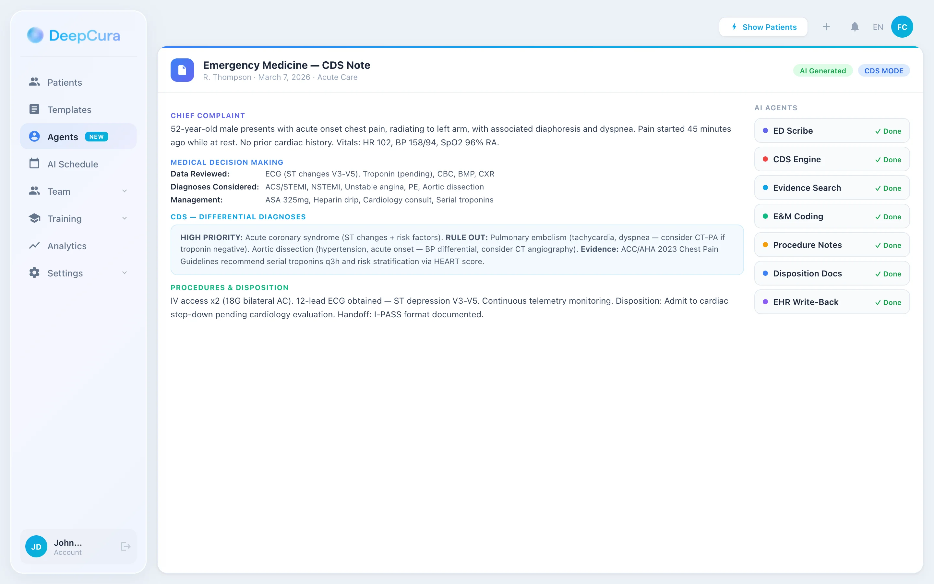Click the Show Patients button
The height and width of the screenshot is (584, 934).
[x=763, y=27]
